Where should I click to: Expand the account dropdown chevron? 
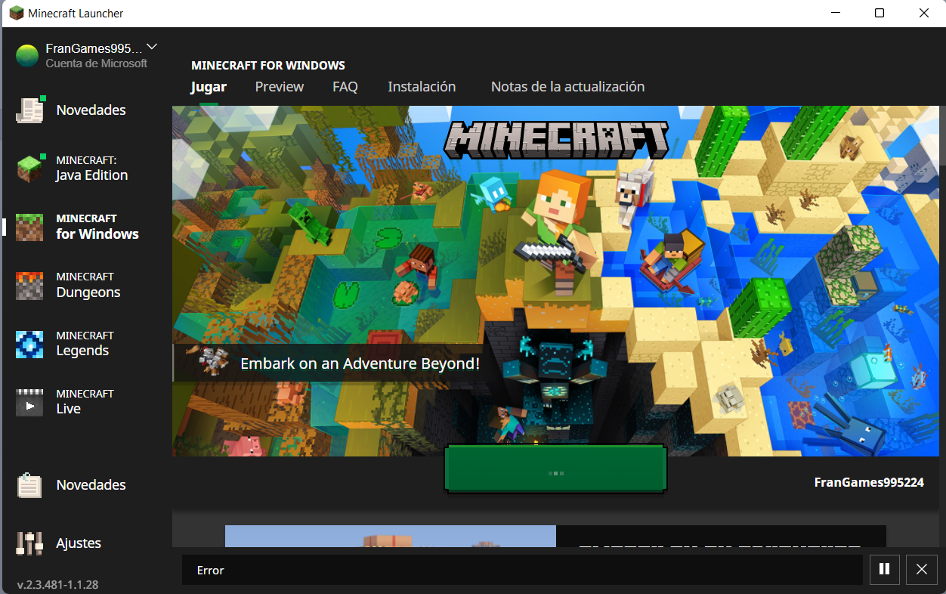(152, 47)
